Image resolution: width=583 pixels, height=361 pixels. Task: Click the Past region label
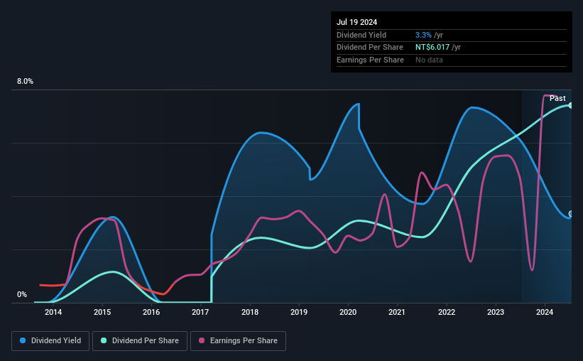point(557,98)
